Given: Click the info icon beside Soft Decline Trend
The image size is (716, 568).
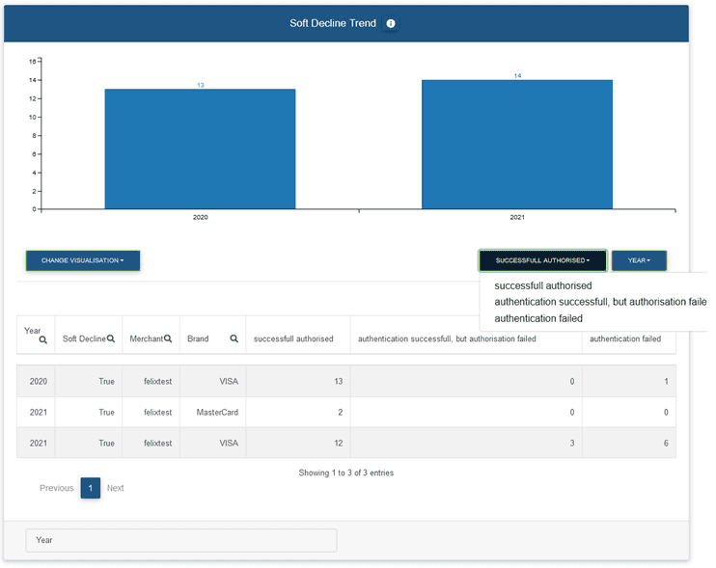Looking at the screenshot, I should (x=391, y=23).
